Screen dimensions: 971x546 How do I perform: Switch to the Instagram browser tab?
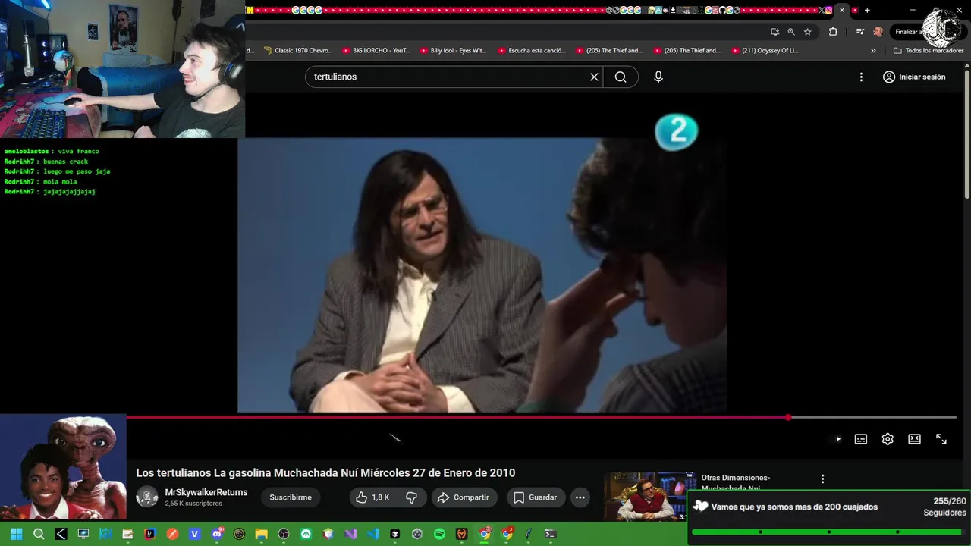tap(829, 10)
